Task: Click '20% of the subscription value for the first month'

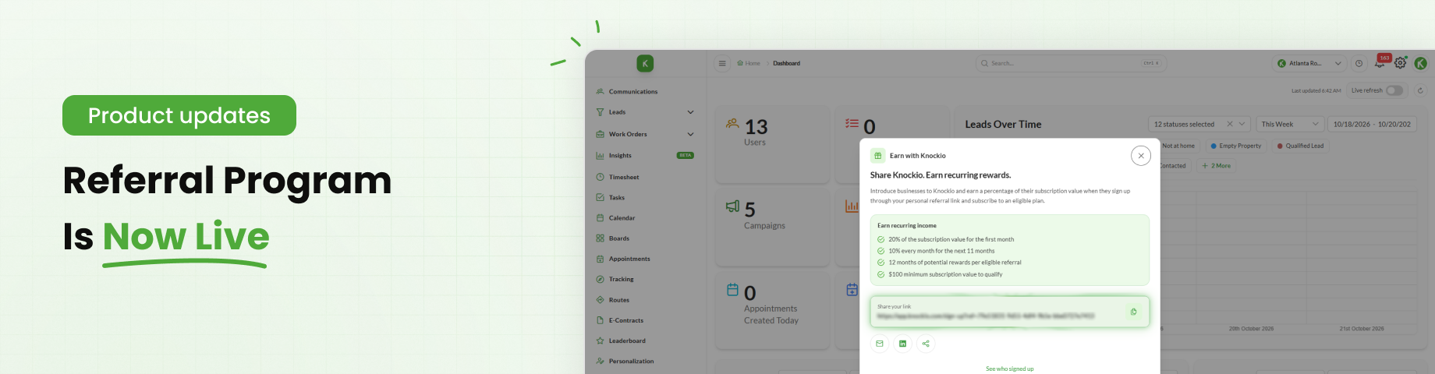Action: click(x=951, y=239)
